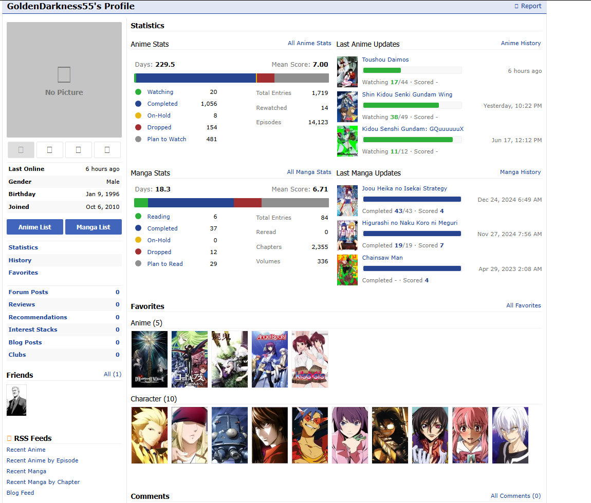Open the Higurashi manga cover thumbnail

(x=347, y=235)
